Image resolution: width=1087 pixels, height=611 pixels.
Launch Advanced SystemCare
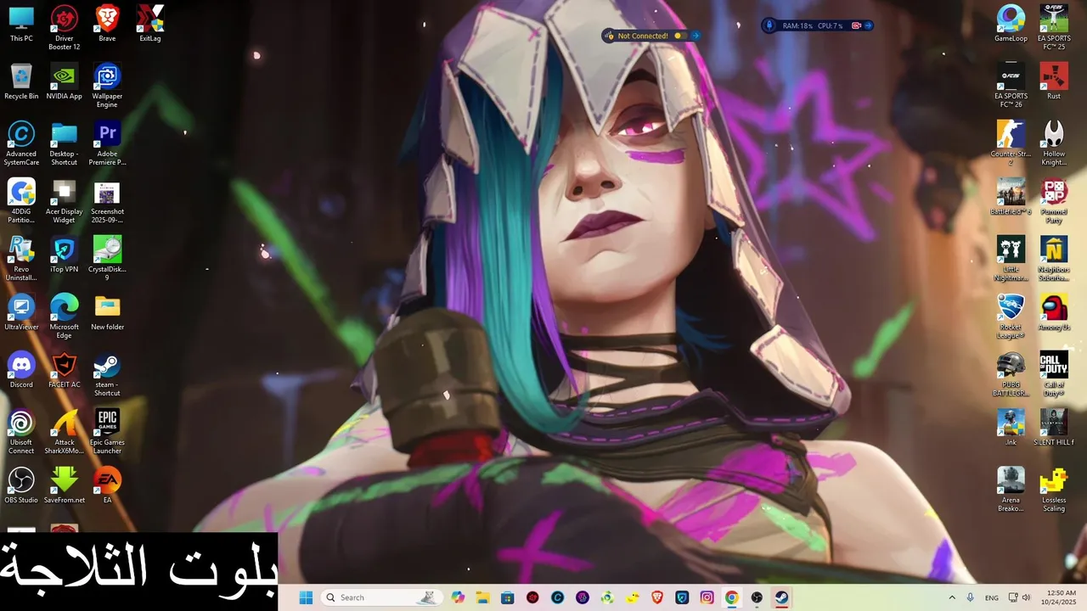(21, 143)
